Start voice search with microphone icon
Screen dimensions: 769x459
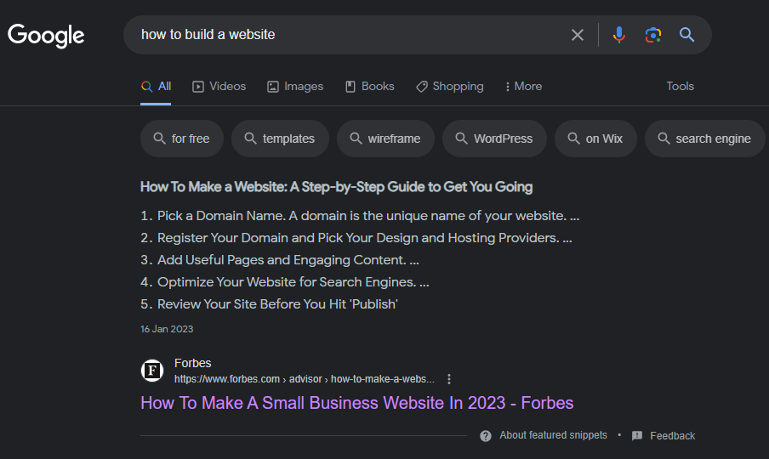click(x=619, y=35)
